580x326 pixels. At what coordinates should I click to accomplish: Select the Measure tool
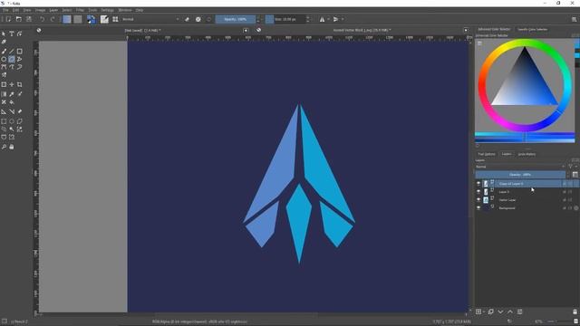click(12, 111)
